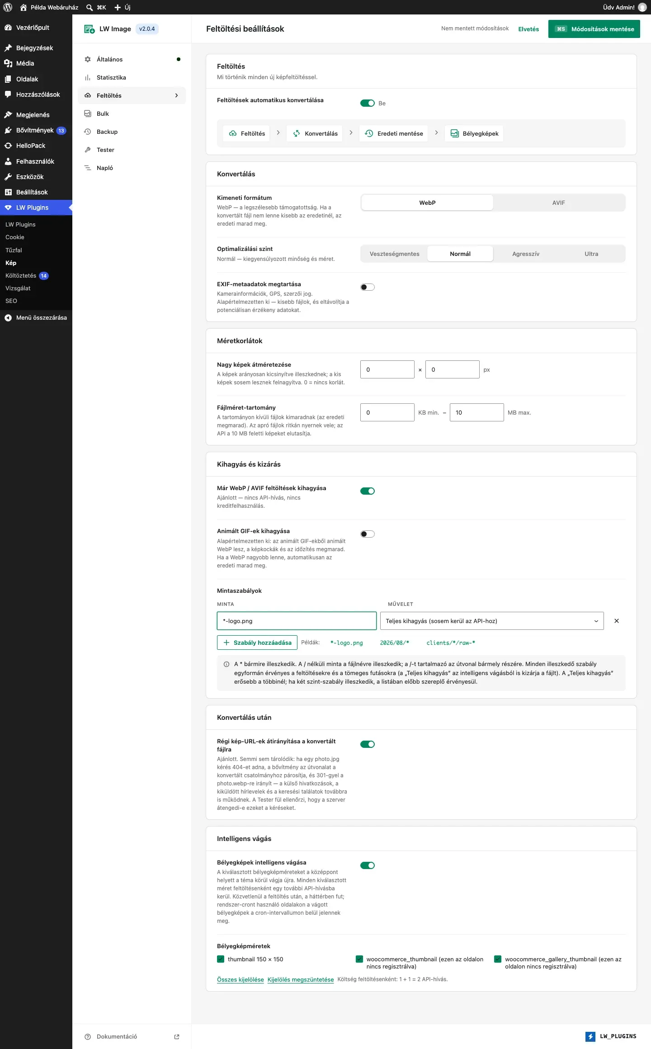The height and width of the screenshot is (1049, 651).
Task: Click the Admin avatar icon
Action: pos(642,7)
